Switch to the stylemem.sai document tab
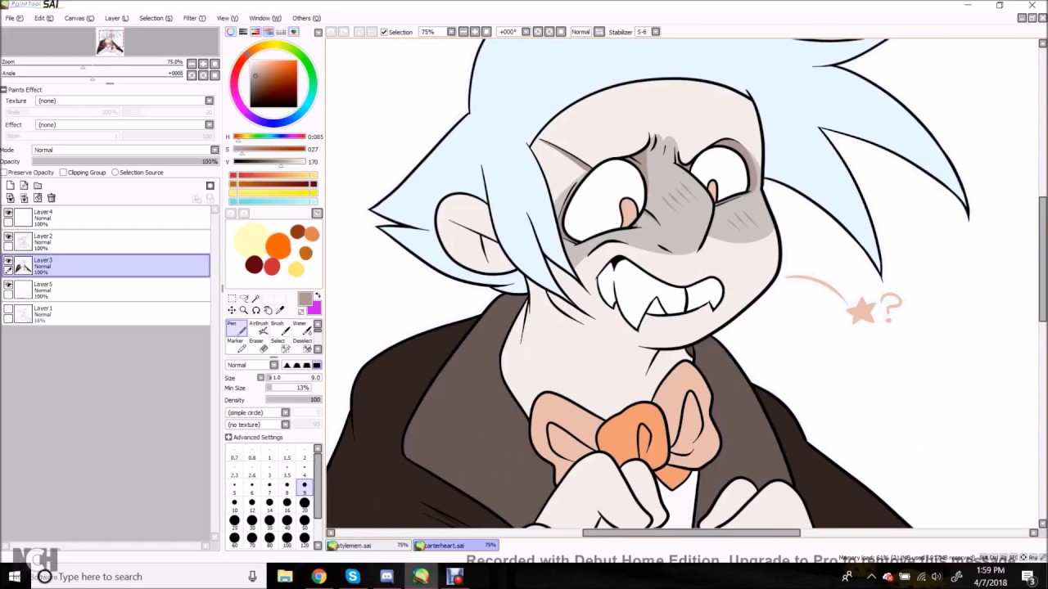The width and height of the screenshot is (1048, 589). (368, 545)
